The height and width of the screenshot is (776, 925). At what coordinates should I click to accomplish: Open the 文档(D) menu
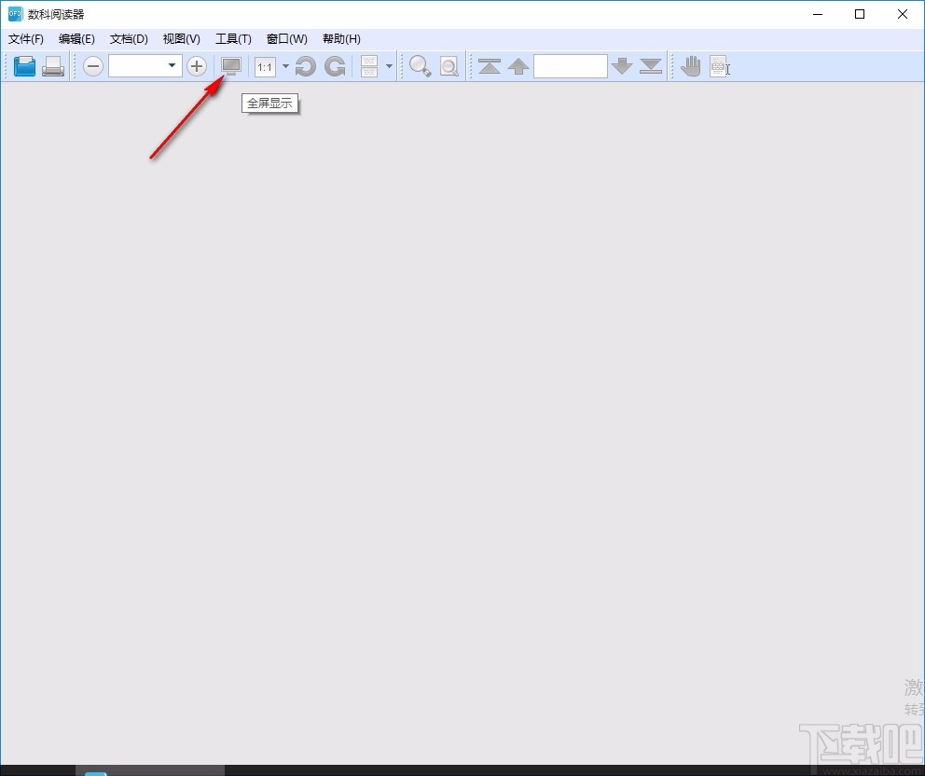pos(129,39)
